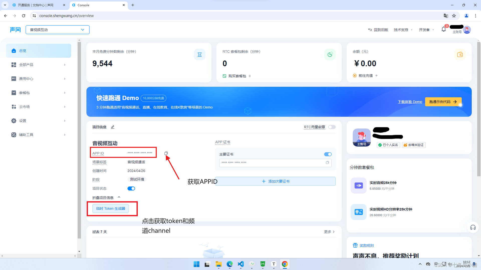The image size is (481, 270).
Task: Open the 总览 overview menu item
Action: 39,51
